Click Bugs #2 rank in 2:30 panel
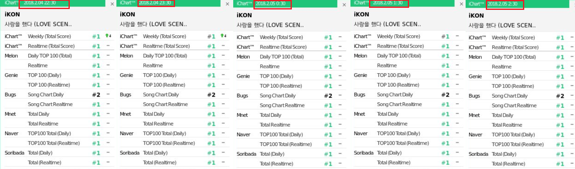This screenshot has height=169, width=575. (560, 96)
